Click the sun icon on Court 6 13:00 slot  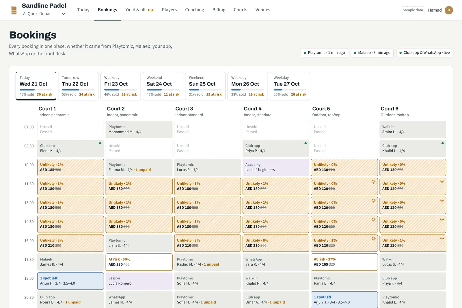(x=442, y=201)
